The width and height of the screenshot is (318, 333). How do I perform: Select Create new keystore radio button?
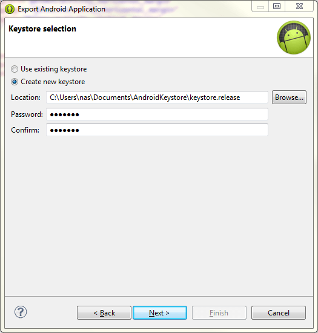click(x=15, y=82)
